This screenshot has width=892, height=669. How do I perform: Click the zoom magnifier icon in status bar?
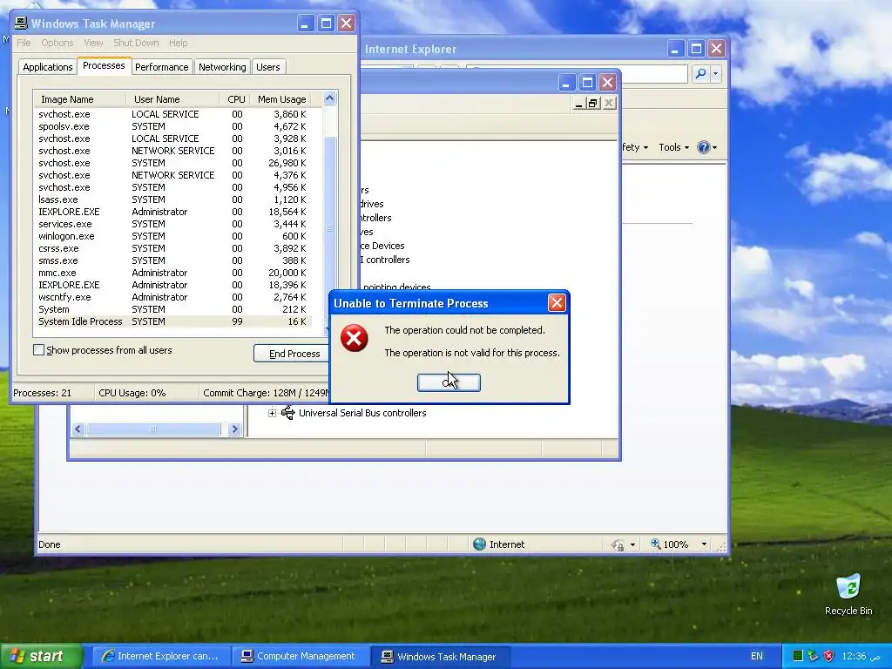[x=655, y=544]
